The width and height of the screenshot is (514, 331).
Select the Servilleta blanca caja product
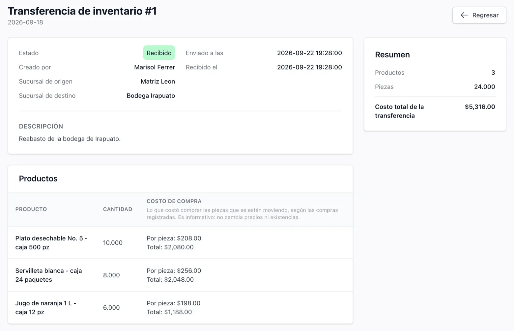pos(48,275)
